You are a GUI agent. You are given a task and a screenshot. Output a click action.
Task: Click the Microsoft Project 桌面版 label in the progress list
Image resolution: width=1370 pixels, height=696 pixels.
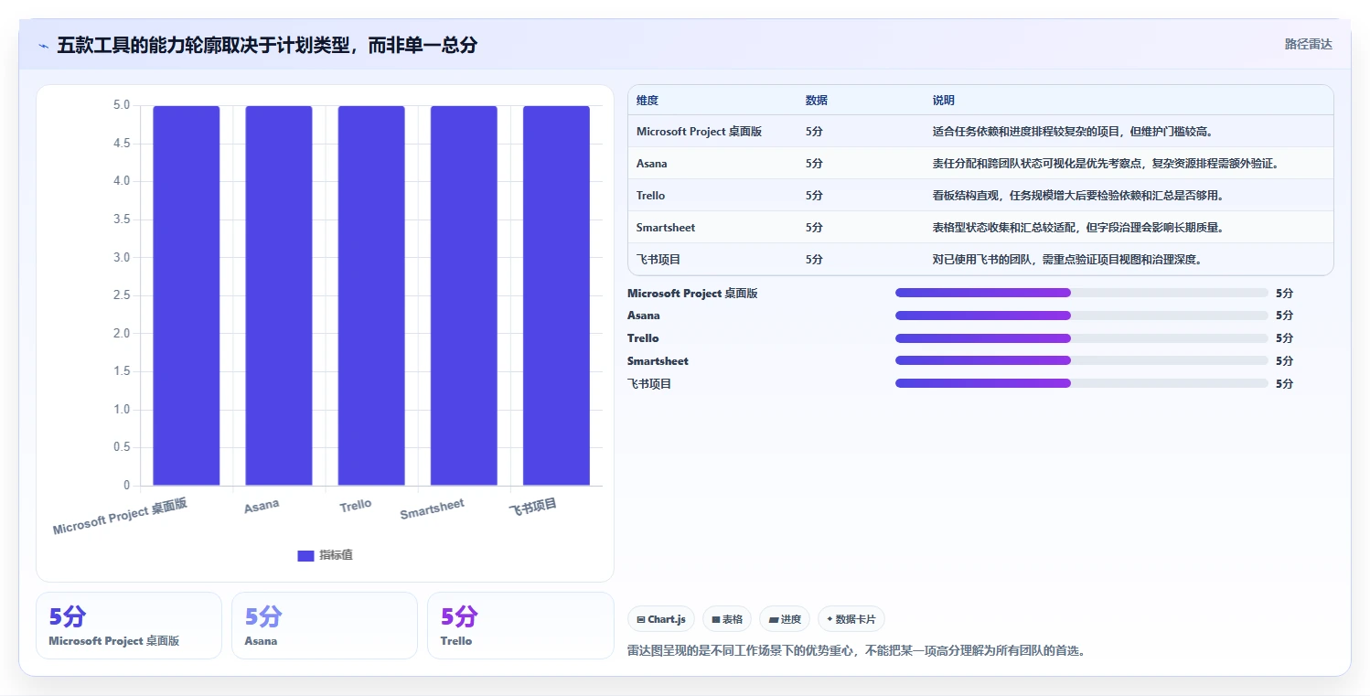click(692, 294)
